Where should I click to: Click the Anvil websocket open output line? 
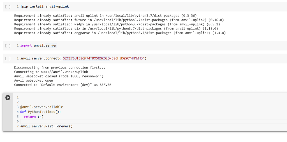pos(34,81)
